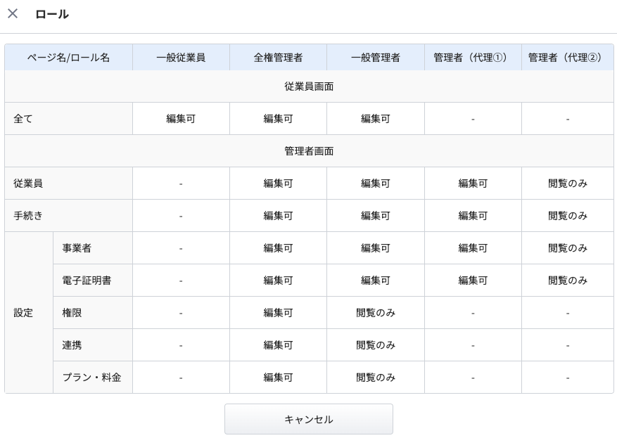Select the 事業者 settings row label

click(77, 248)
